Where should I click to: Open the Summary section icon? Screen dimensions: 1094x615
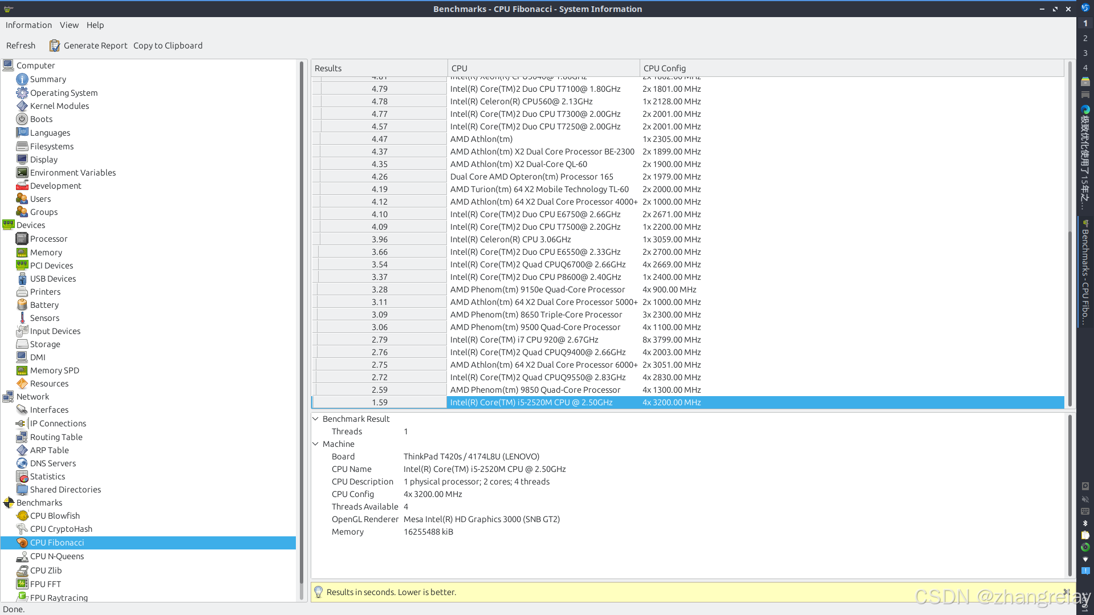pos(22,79)
